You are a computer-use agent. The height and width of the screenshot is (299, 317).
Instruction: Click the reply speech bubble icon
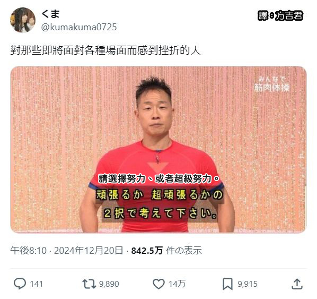pyautogui.click(x=20, y=284)
